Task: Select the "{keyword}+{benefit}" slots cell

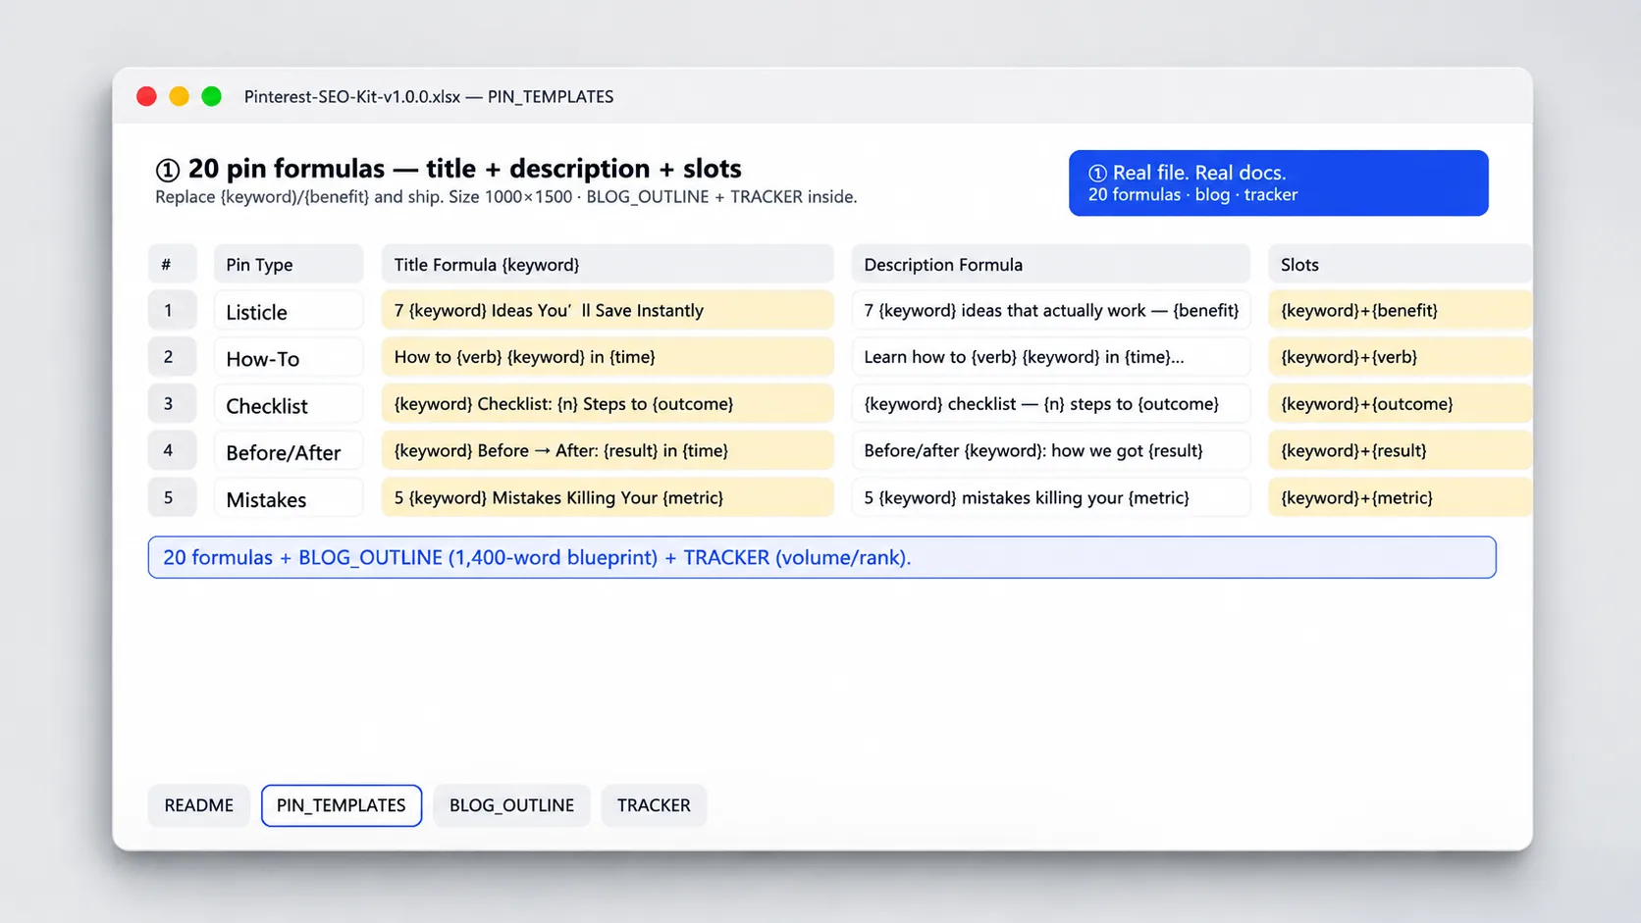Action: (1401, 310)
